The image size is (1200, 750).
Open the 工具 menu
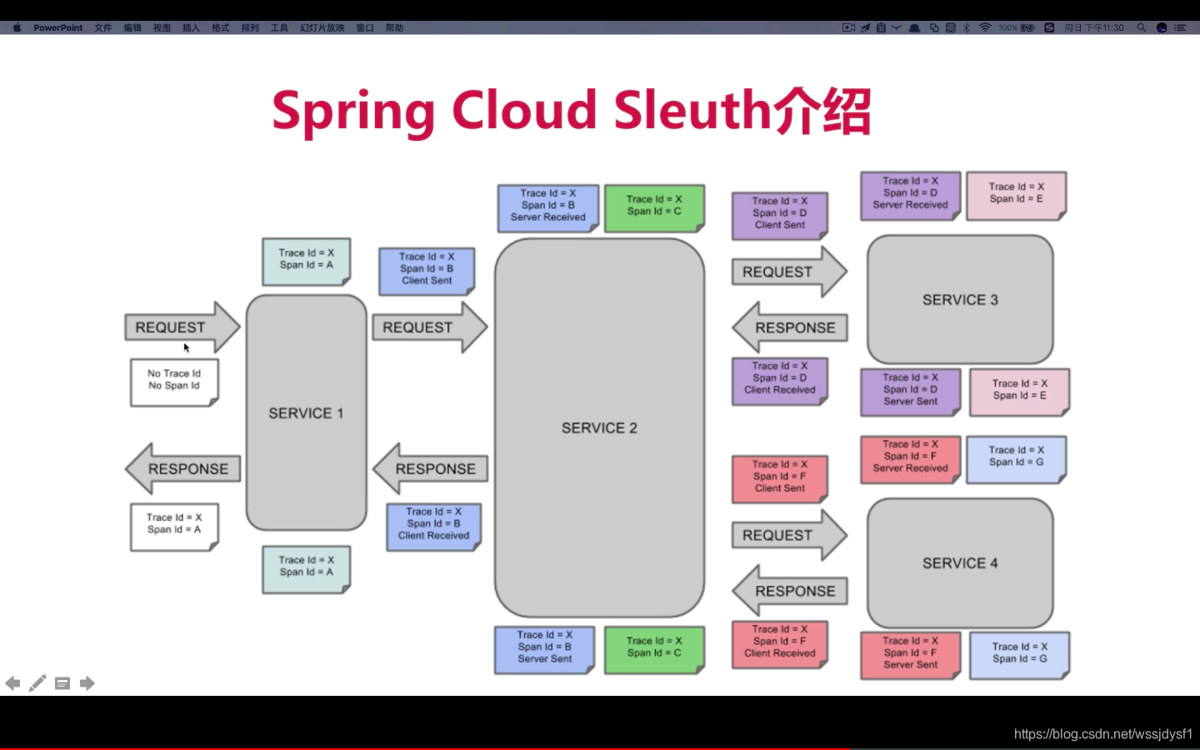[x=279, y=27]
